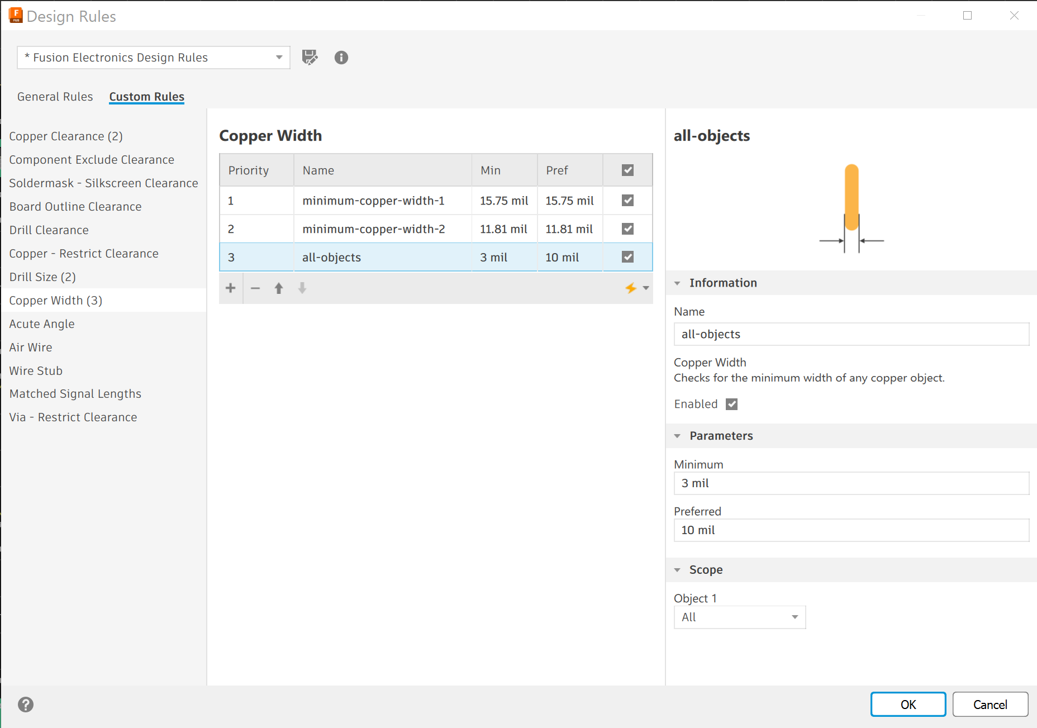Screen dimensions: 1037x728
Task: Click the Minimum parameter field
Action: [x=852, y=483]
